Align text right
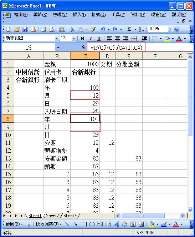The width and height of the screenshot is (195, 237). [126, 39]
